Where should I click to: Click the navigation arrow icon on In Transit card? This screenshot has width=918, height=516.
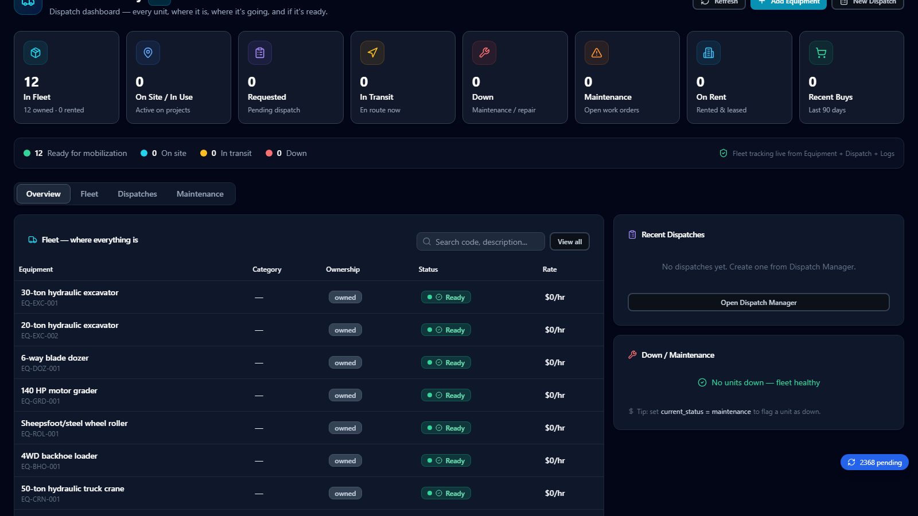(x=372, y=53)
